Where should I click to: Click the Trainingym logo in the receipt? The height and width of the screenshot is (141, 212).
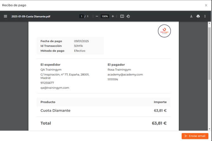click(x=164, y=31)
